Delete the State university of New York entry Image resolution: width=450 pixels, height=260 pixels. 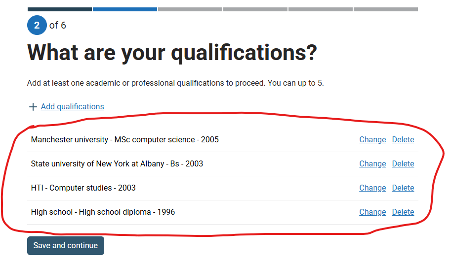(403, 163)
